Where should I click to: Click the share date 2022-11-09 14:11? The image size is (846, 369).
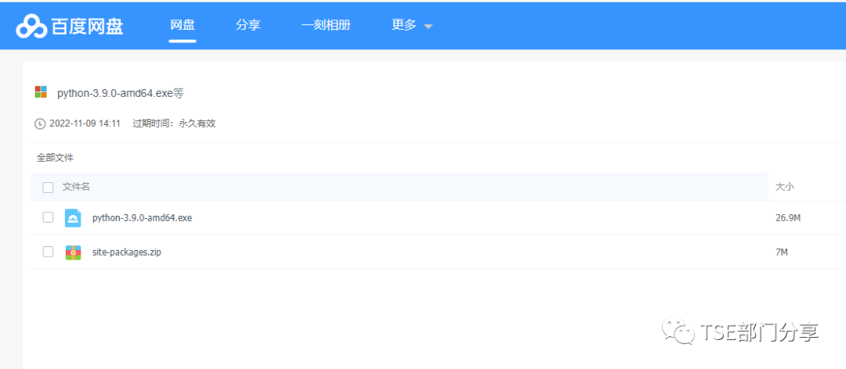(85, 124)
